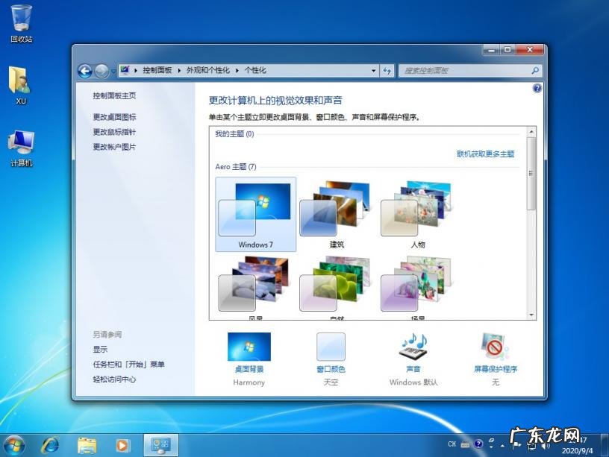
Task: Open Internet Explorer from the taskbar
Action: pyautogui.click(x=50, y=445)
